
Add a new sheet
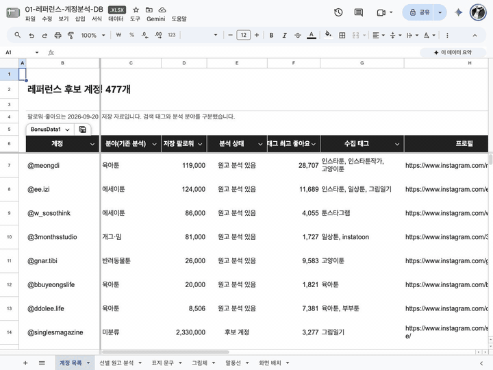pyautogui.click(x=25, y=362)
